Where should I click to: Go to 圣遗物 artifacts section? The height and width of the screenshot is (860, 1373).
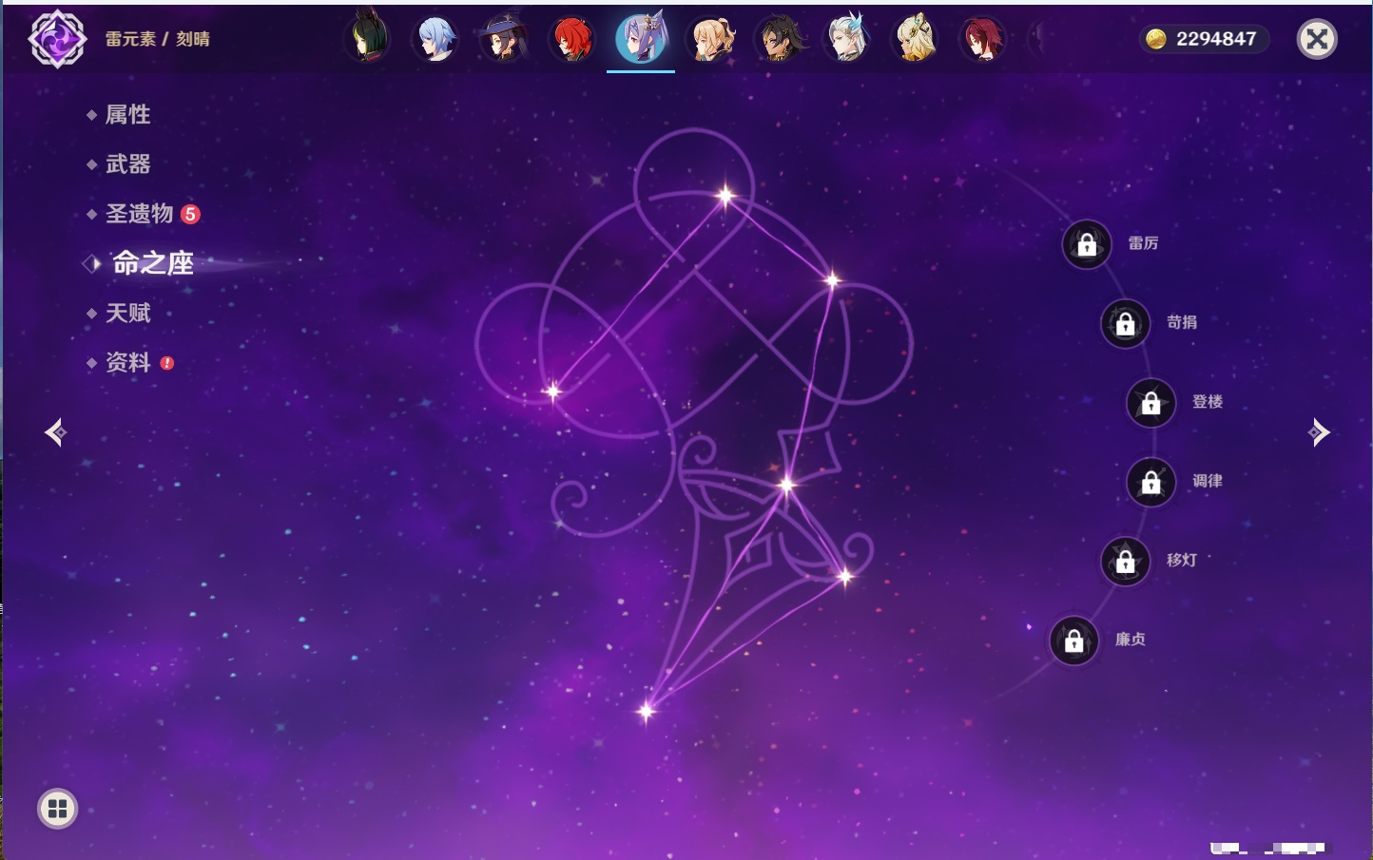coord(140,214)
